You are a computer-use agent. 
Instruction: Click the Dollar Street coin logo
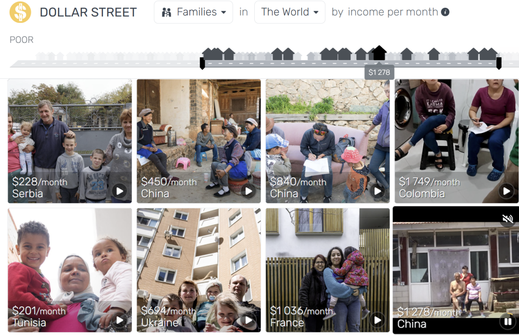(20, 12)
